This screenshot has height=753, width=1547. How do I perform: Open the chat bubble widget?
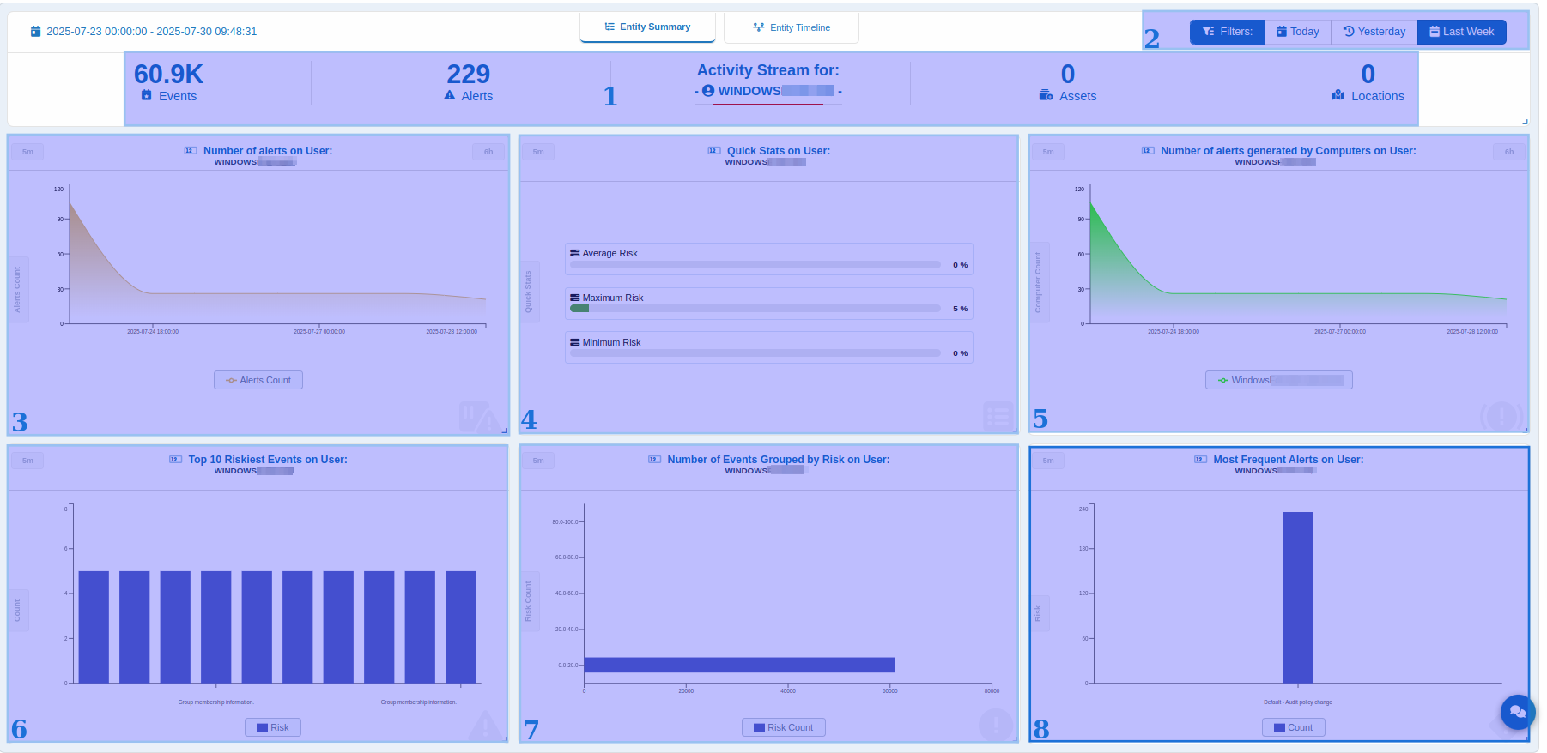pyautogui.click(x=1517, y=712)
